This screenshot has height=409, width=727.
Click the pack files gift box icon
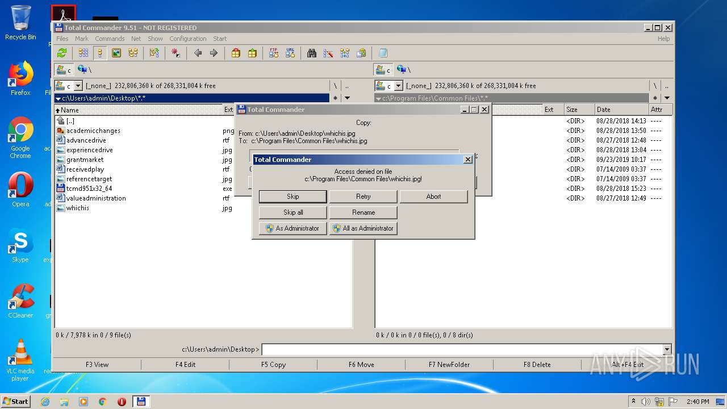pyautogui.click(x=236, y=53)
